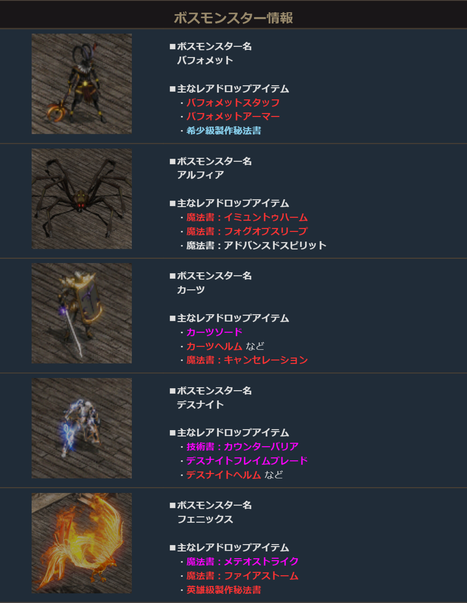Select the バフォメットアーマー drop item
The height and width of the screenshot is (603, 467).
(233, 116)
